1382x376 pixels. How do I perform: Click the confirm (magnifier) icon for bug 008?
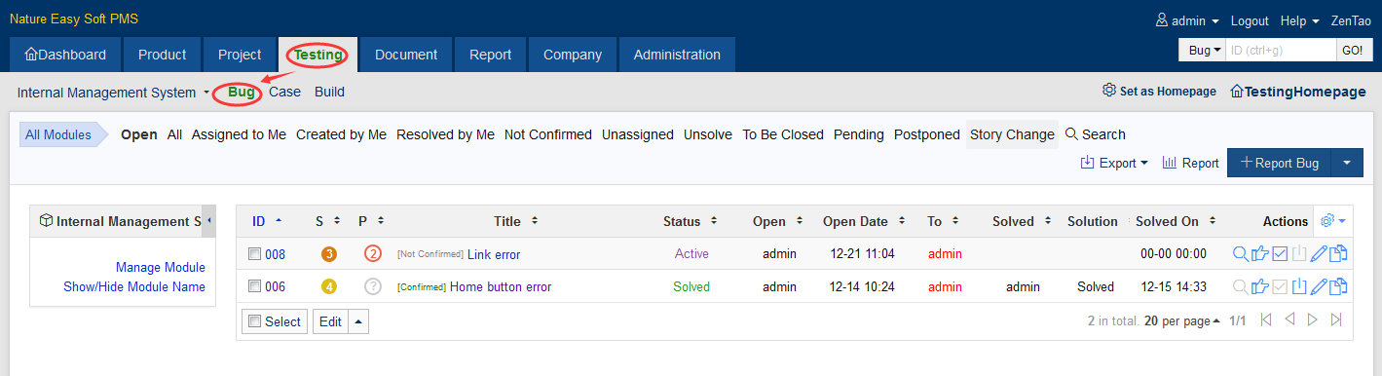pyautogui.click(x=1240, y=254)
